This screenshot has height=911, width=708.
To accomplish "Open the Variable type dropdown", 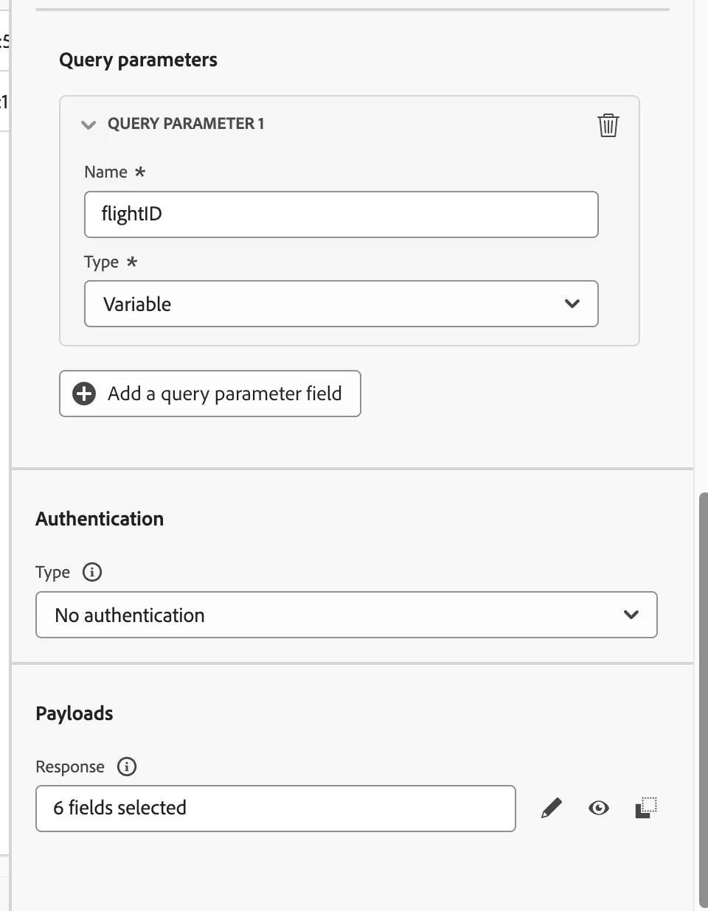I will tap(341, 304).
